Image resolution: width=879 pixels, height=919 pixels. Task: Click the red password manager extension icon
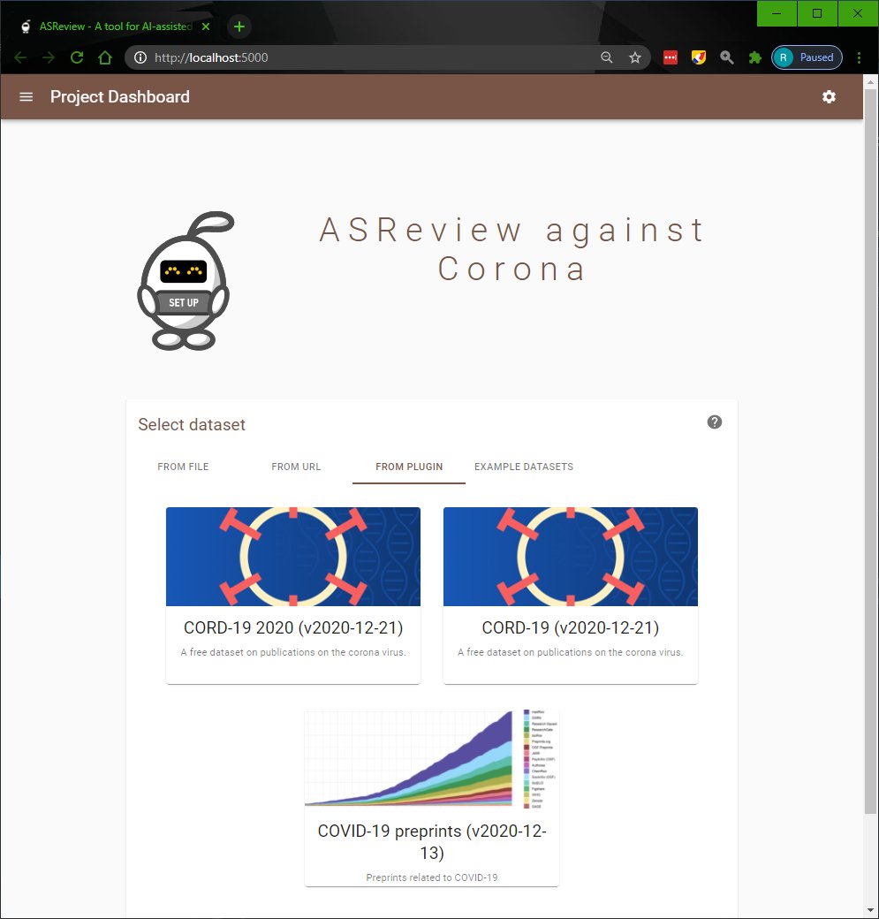coord(671,57)
